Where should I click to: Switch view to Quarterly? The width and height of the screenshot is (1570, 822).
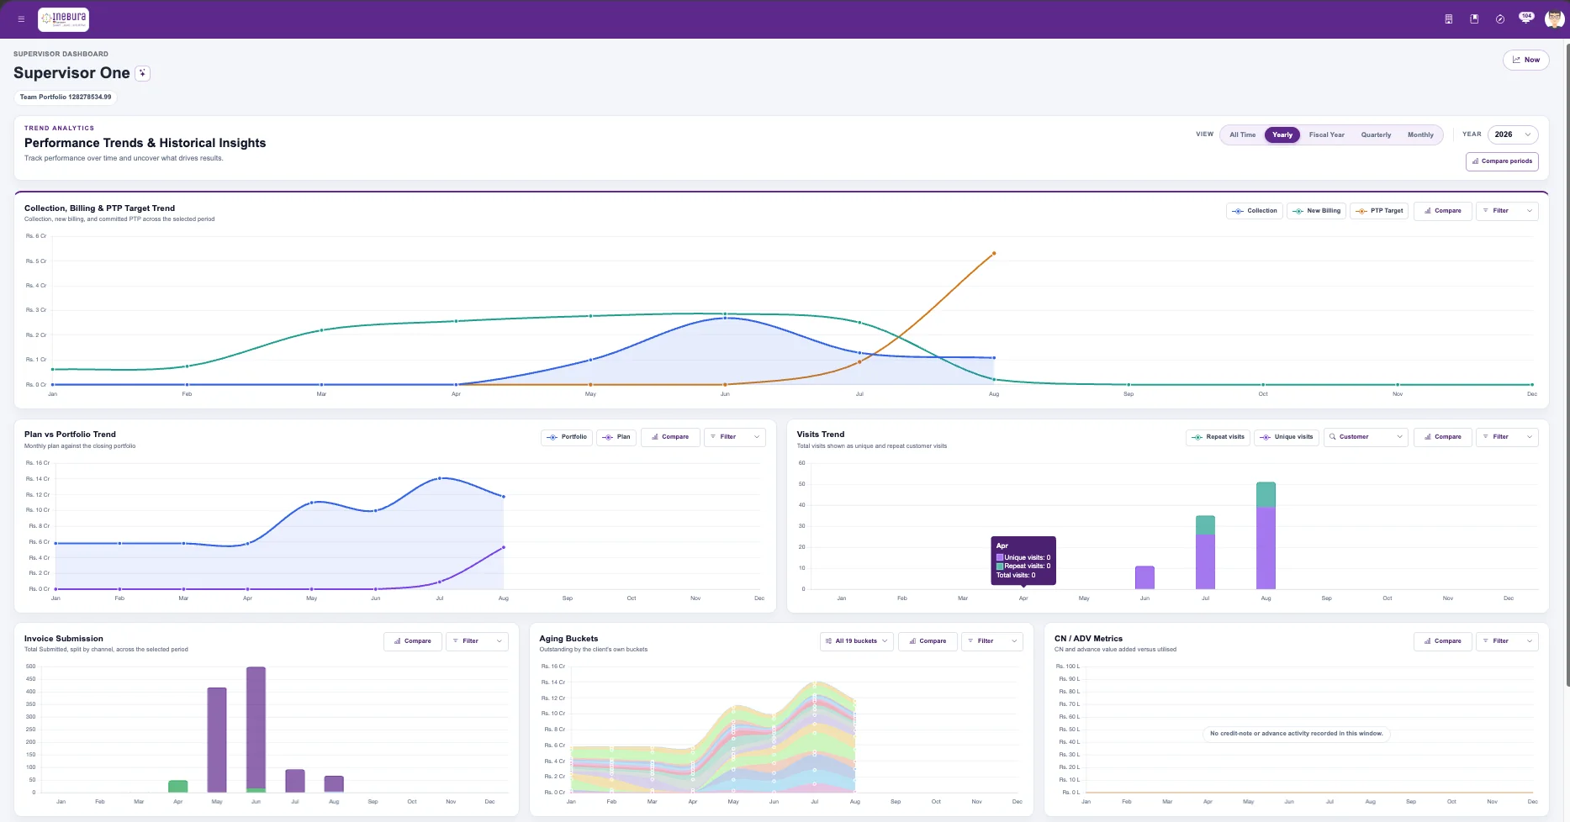(x=1376, y=134)
